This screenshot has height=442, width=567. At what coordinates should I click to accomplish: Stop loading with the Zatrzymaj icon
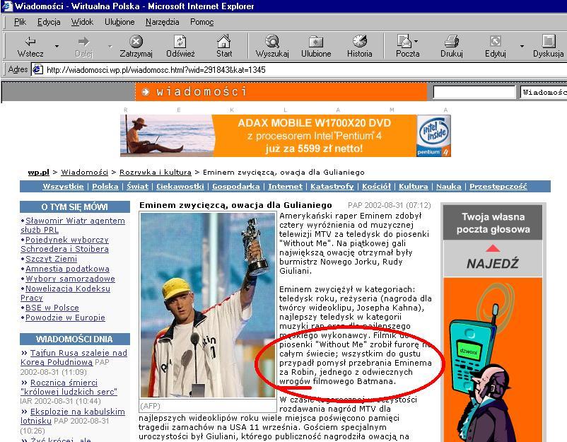pyautogui.click(x=136, y=41)
